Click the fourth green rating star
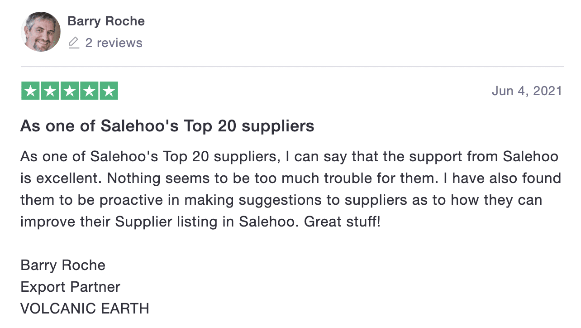Viewport: 581px width, 328px height. pyautogui.click(x=89, y=91)
